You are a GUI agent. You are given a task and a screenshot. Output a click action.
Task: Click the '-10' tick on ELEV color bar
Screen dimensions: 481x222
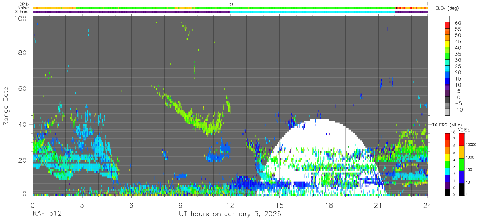click(457, 110)
